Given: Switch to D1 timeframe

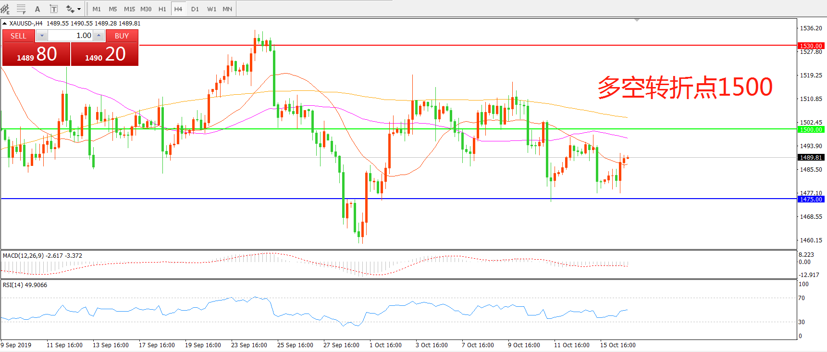Looking at the screenshot, I should pos(195,9).
